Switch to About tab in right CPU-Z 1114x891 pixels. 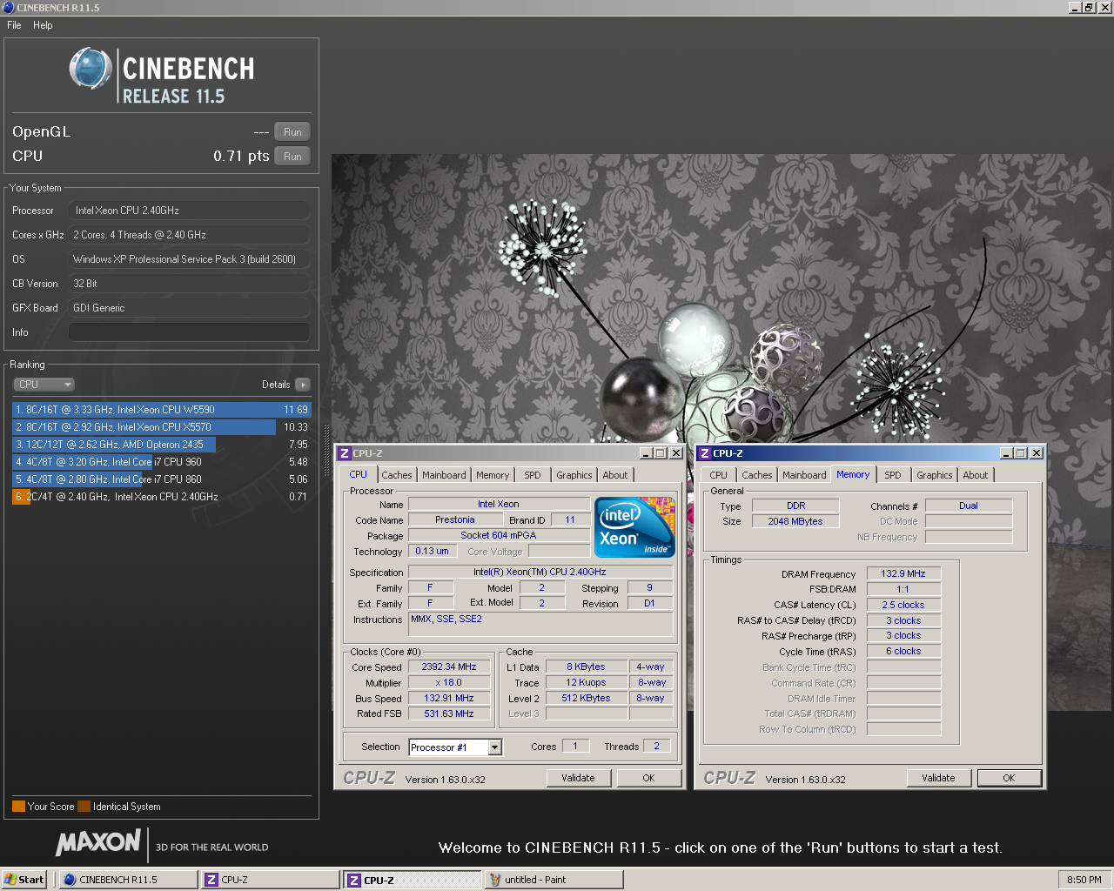tap(976, 475)
